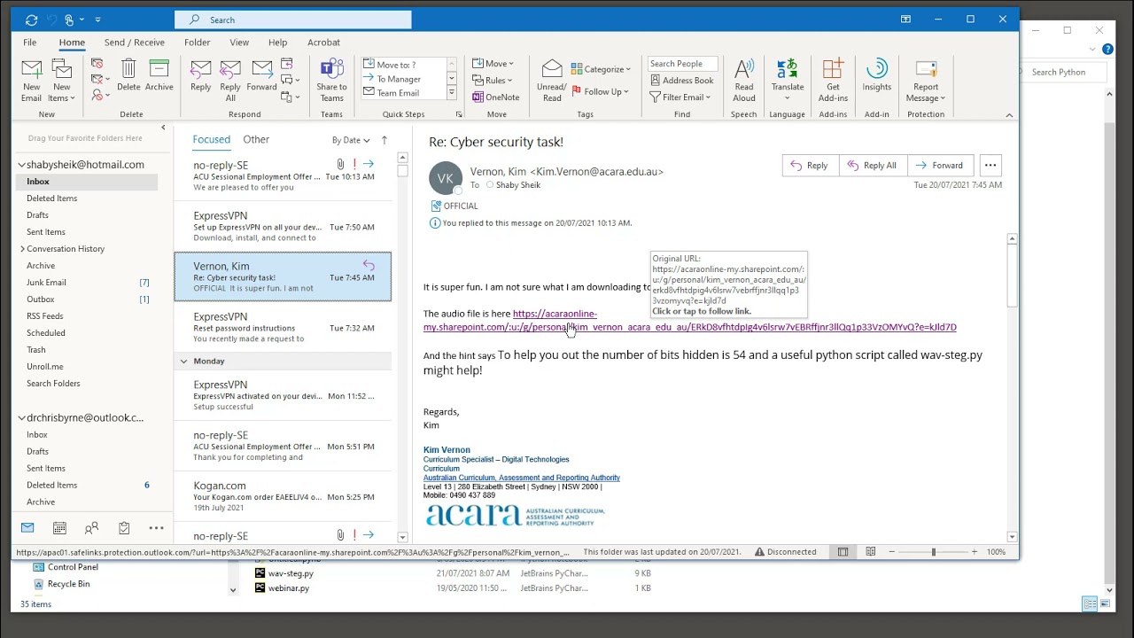Open the New Items dropdown

(61, 81)
